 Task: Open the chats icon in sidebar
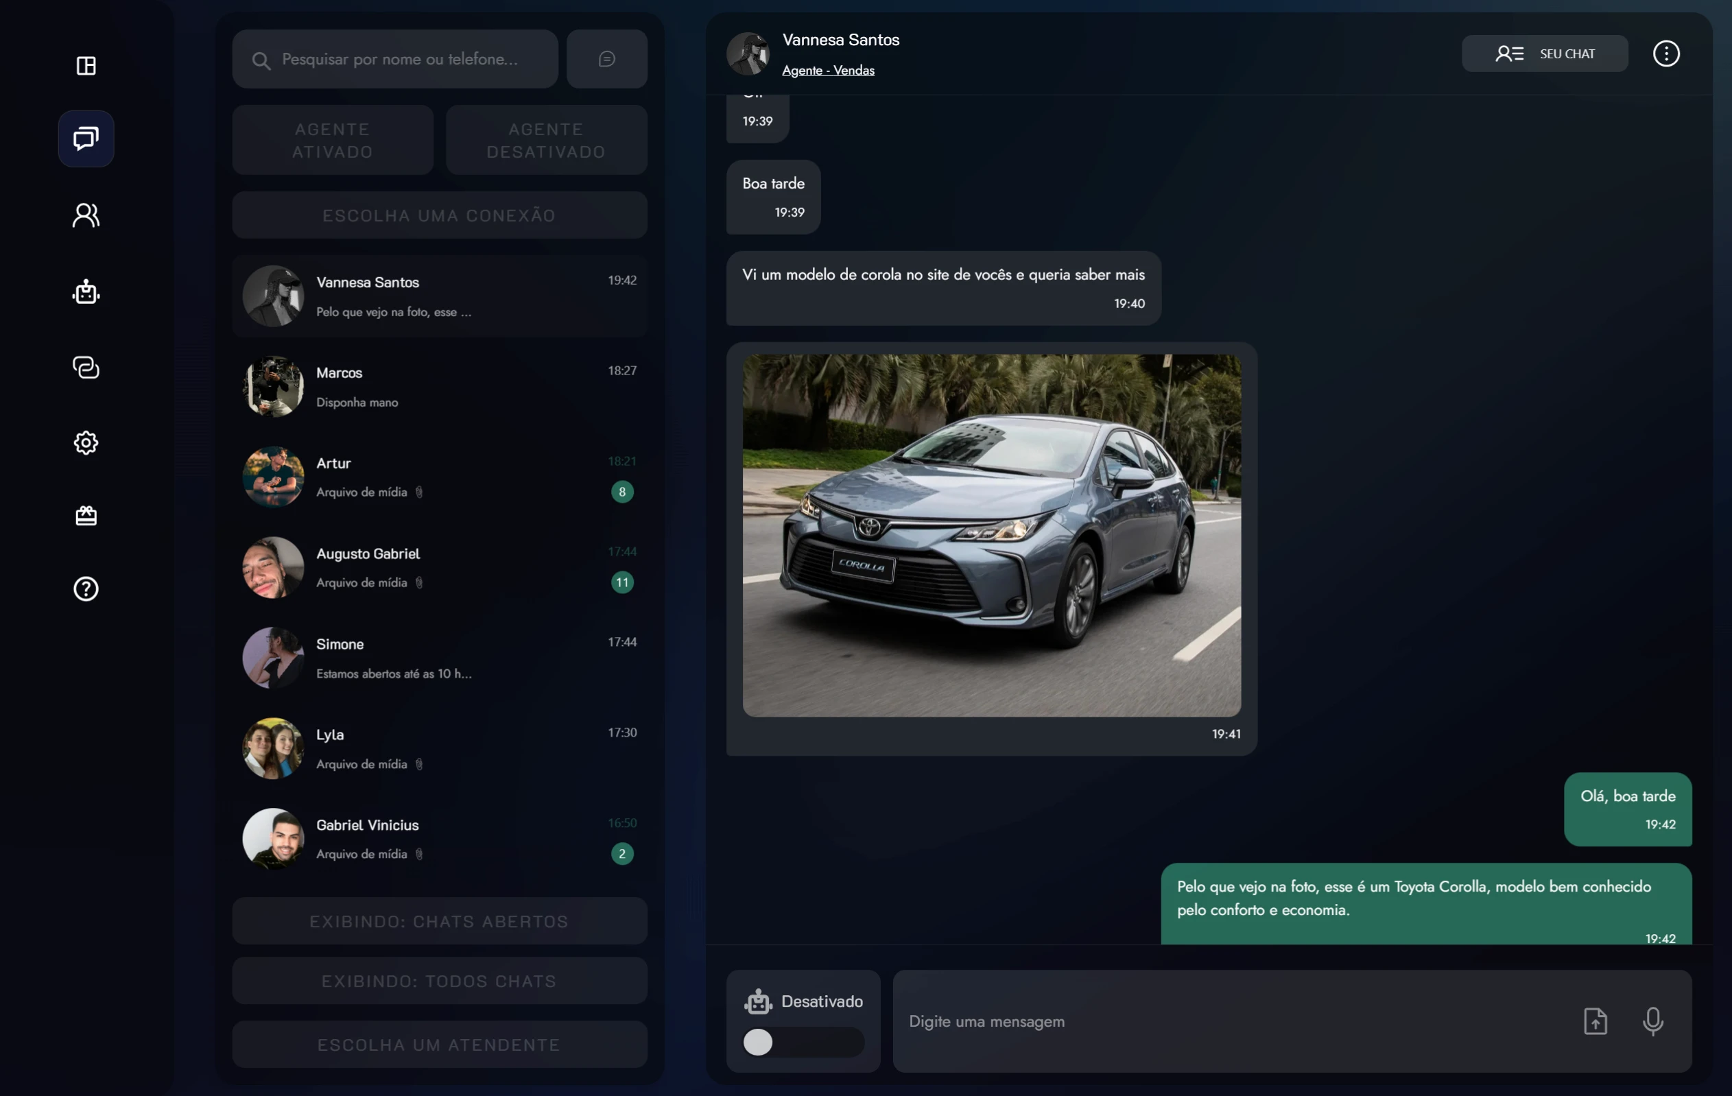86,138
